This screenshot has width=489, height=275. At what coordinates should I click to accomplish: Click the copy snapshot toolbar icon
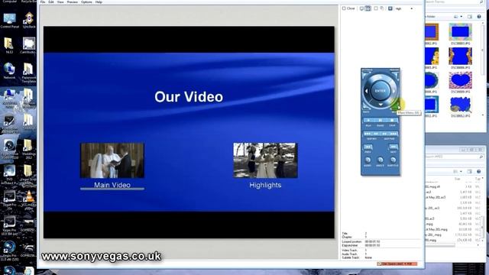click(x=382, y=8)
